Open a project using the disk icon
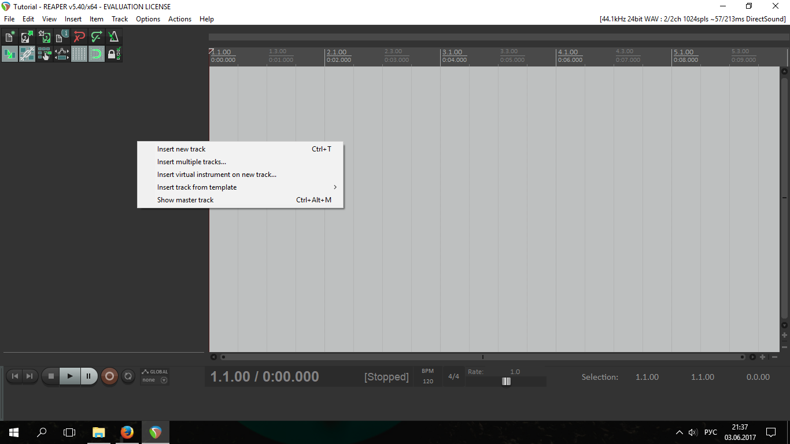 pos(27,37)
